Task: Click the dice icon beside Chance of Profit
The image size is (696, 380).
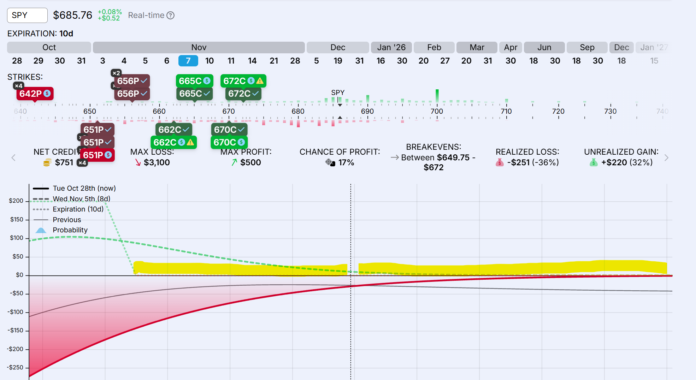Action: click(330, 162)
